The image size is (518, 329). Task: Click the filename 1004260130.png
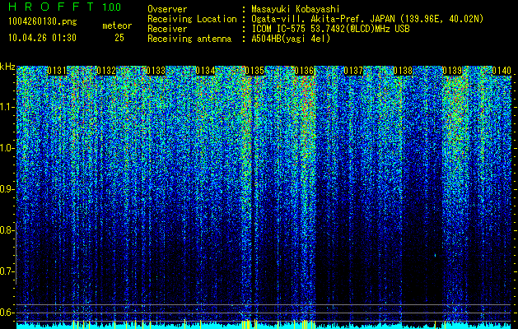pyautogui.click(x=43, y=22)
